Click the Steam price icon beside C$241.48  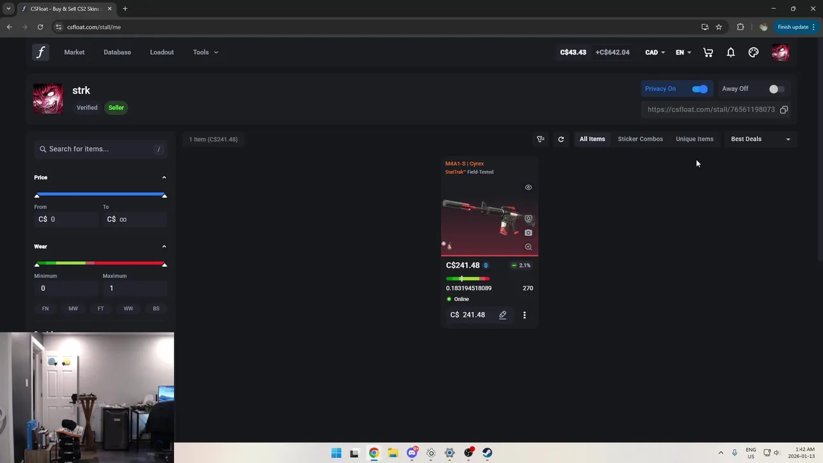point(485,266)
